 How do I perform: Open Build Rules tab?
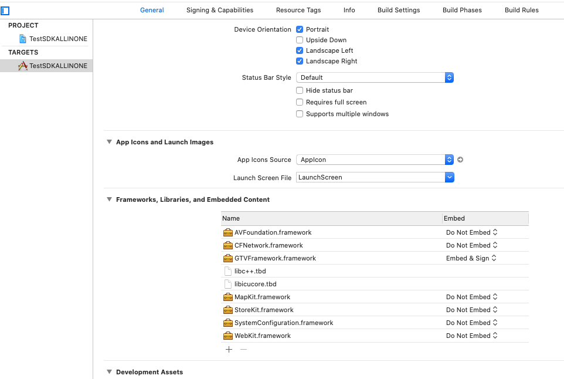[522, 10]
